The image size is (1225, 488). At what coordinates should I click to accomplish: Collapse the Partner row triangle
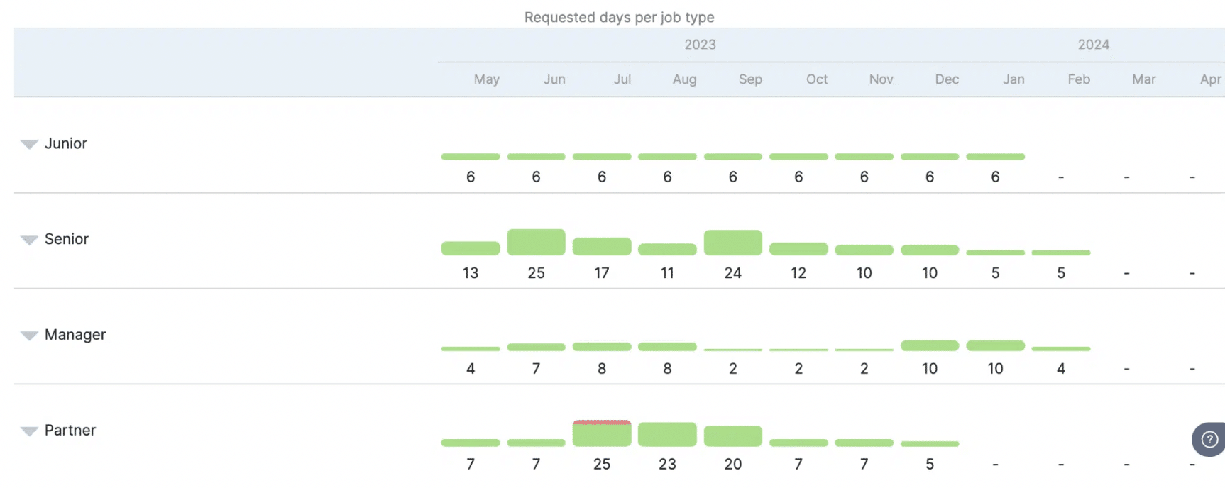click(x=29, y=431)
